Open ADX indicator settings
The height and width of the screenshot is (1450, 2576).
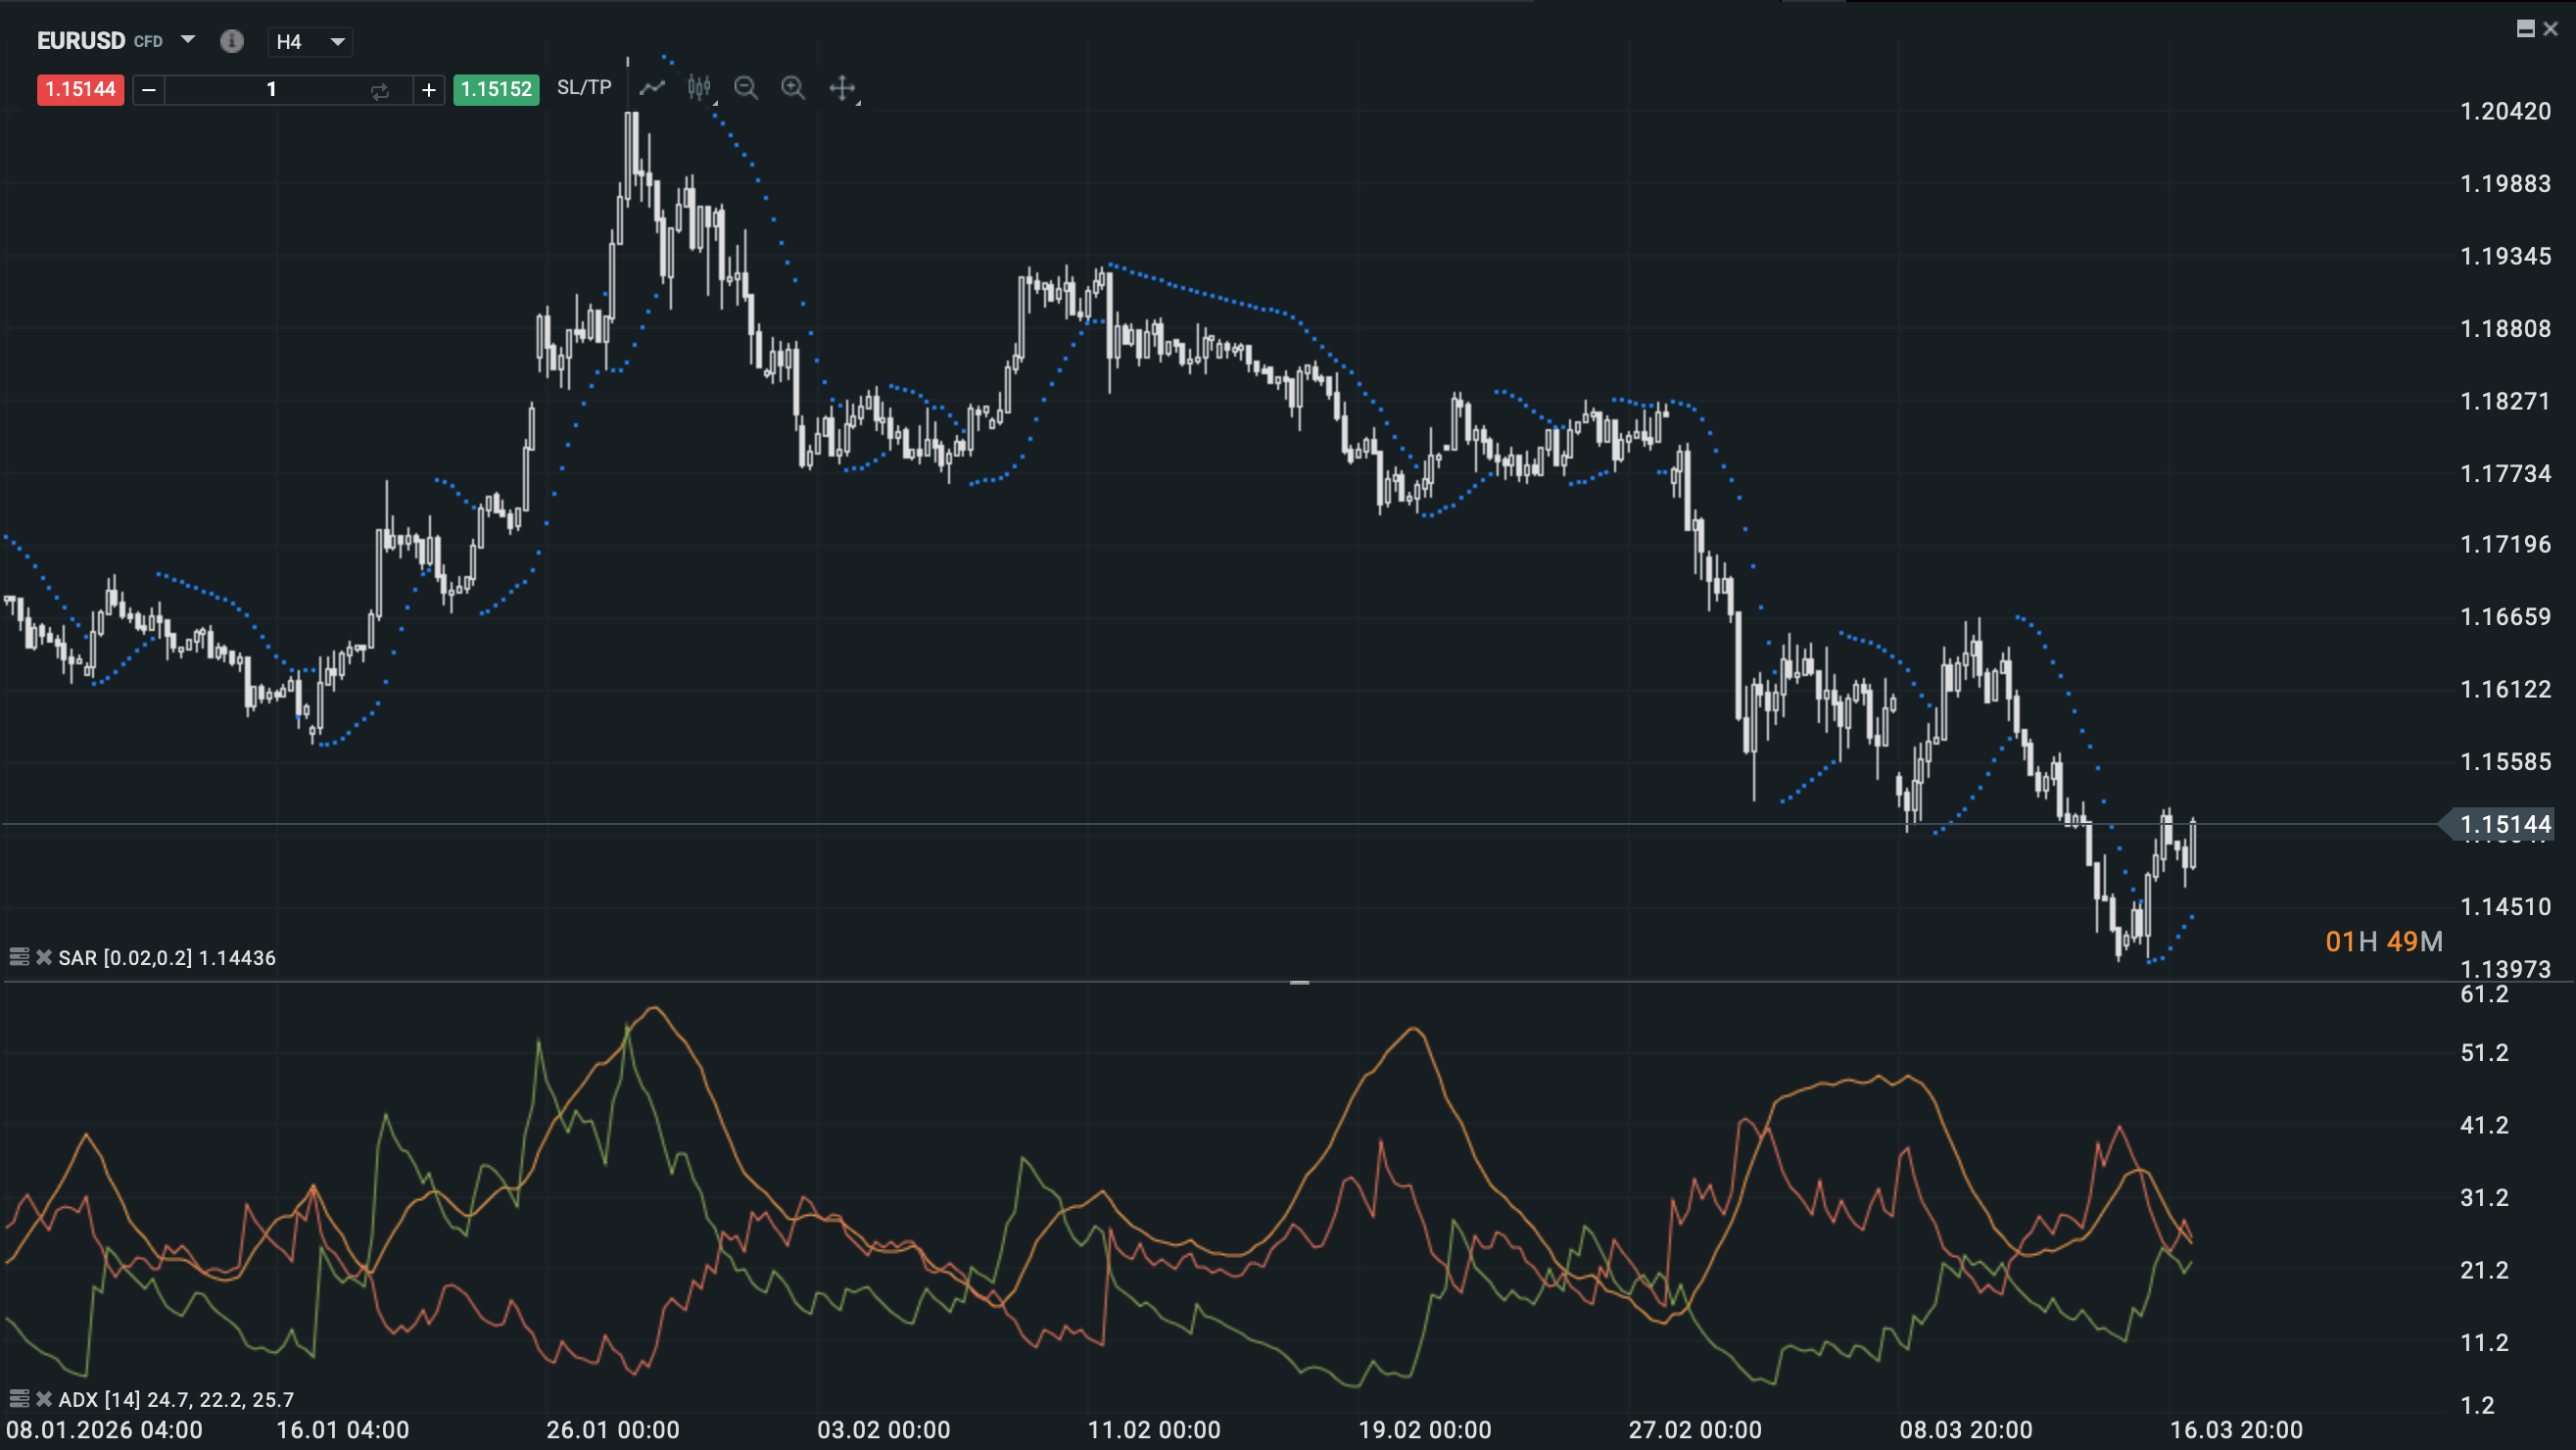pos(19,1400)
